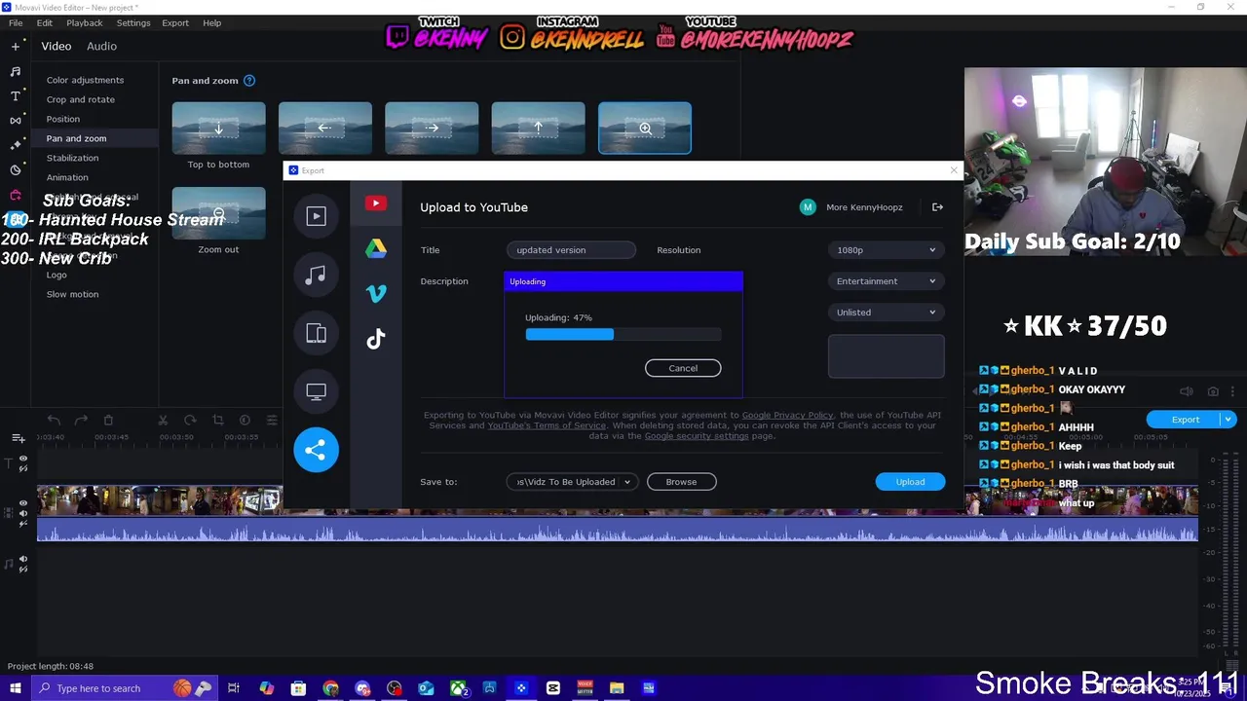
Task: Select the TikTok upload icon
Action: click(375, 339)
